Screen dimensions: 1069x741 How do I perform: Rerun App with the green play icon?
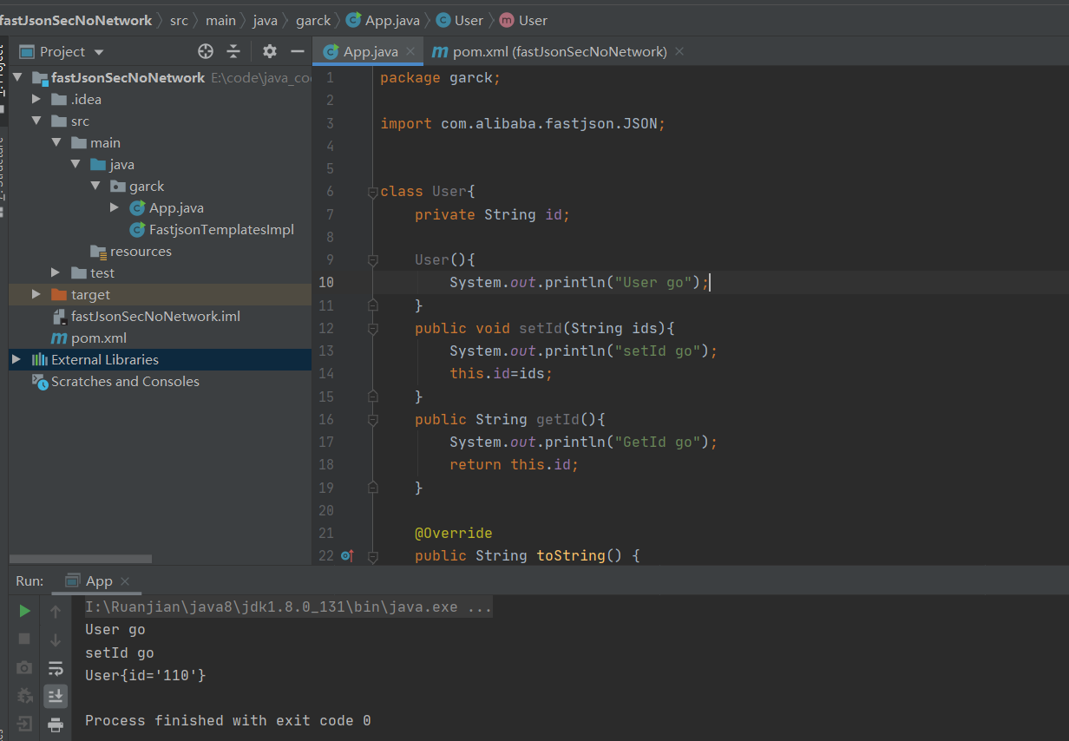(x=24, y=611)
